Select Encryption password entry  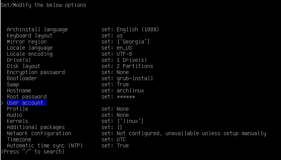(35, 72)
